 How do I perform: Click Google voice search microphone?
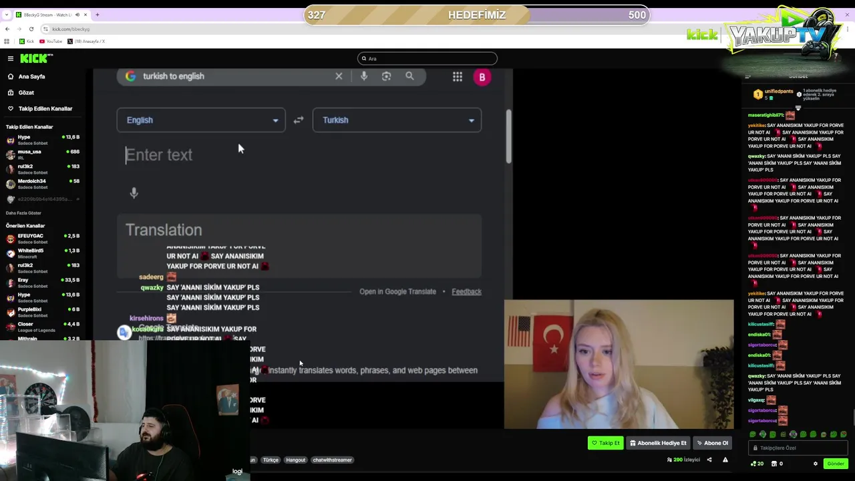click(364, 77)
